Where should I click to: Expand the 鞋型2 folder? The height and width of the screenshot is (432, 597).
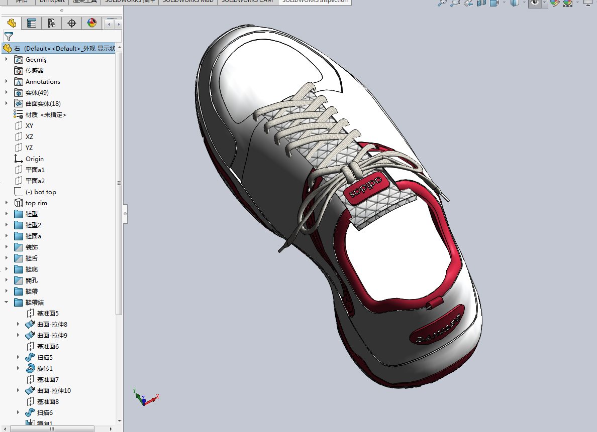click(x=6, y=225)
